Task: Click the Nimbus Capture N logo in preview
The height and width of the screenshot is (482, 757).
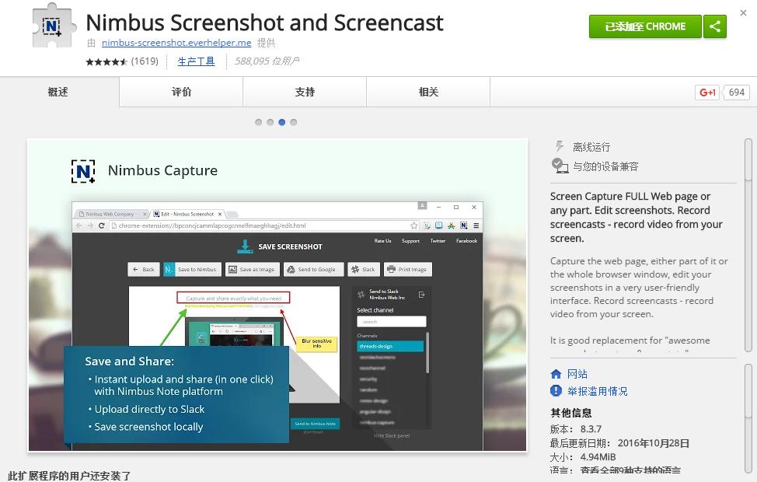Action: 83,171
